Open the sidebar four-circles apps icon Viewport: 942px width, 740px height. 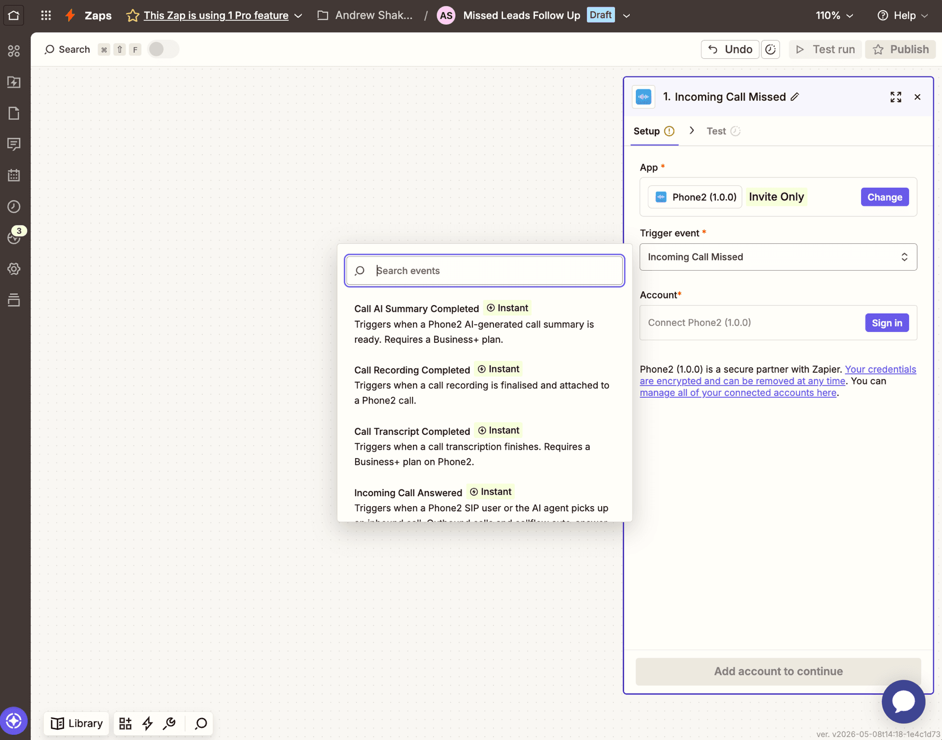tap(14, 51)
